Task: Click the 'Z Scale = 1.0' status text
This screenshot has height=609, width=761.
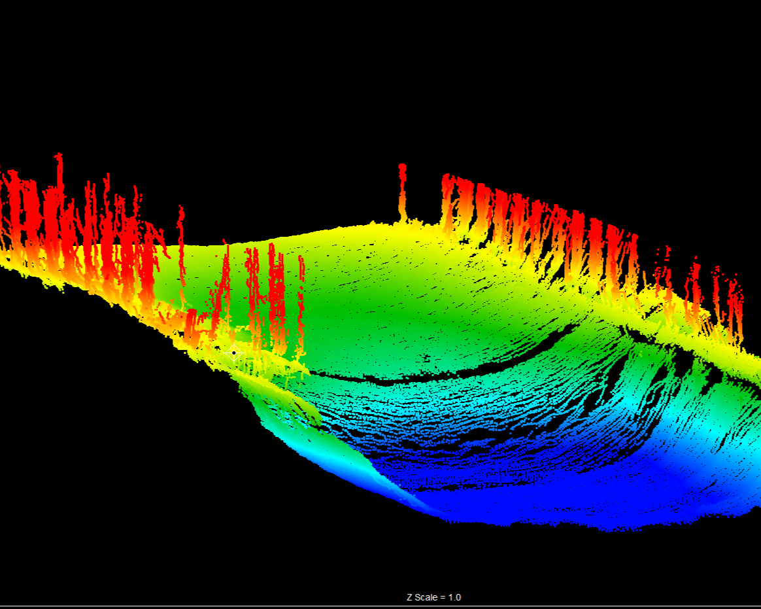Action: 433,597
